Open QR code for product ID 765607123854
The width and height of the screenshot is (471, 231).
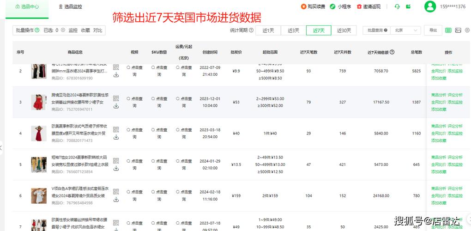click(x=116, y=161)
